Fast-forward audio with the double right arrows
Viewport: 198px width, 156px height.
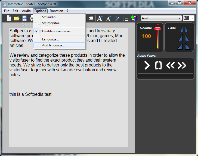(x=182, y=65)
